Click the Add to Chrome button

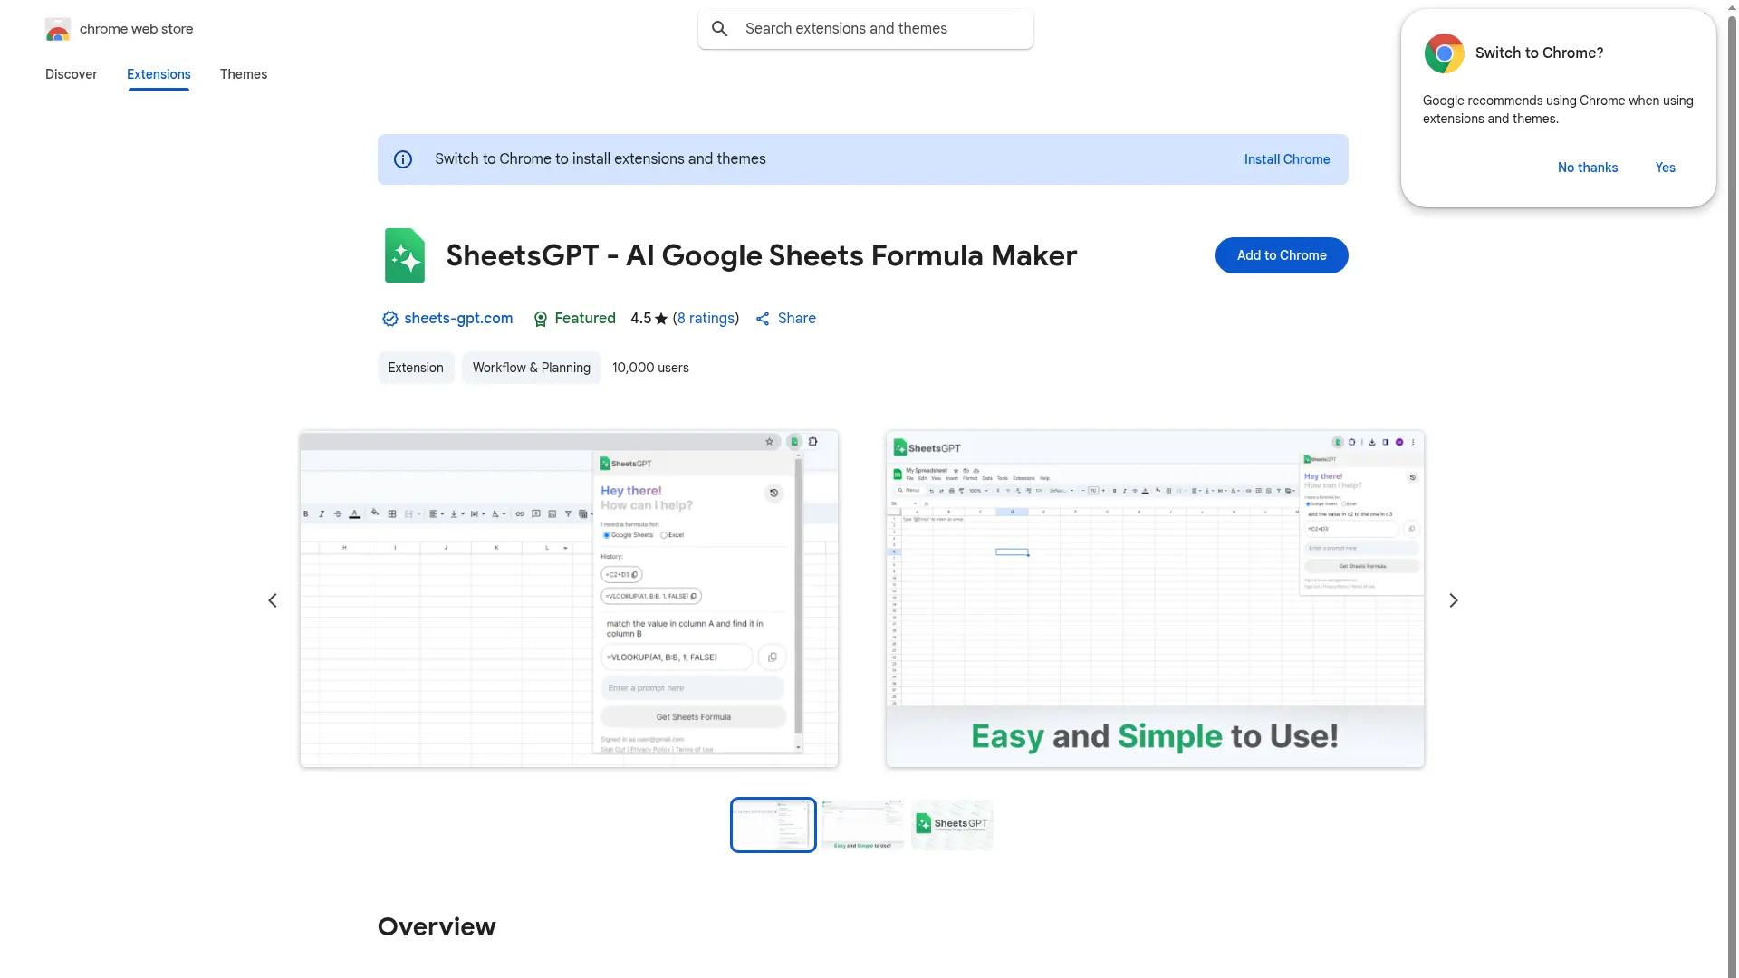1280,254
